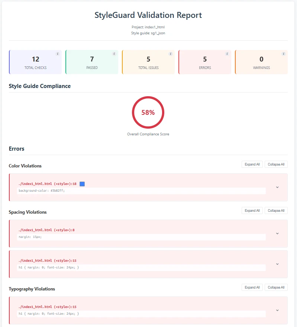This screenshot has width=297, height=327.
Task: Collapse all Spacing Violations entries
Action: tap(276, 210)
